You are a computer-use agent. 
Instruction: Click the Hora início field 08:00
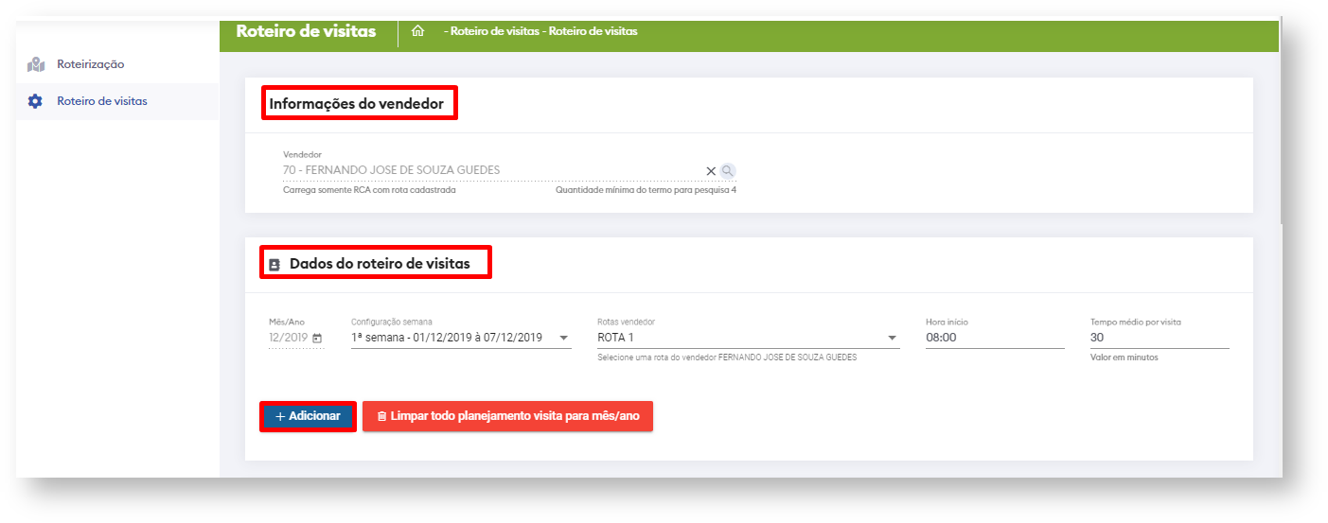click(x=995, y=338)
